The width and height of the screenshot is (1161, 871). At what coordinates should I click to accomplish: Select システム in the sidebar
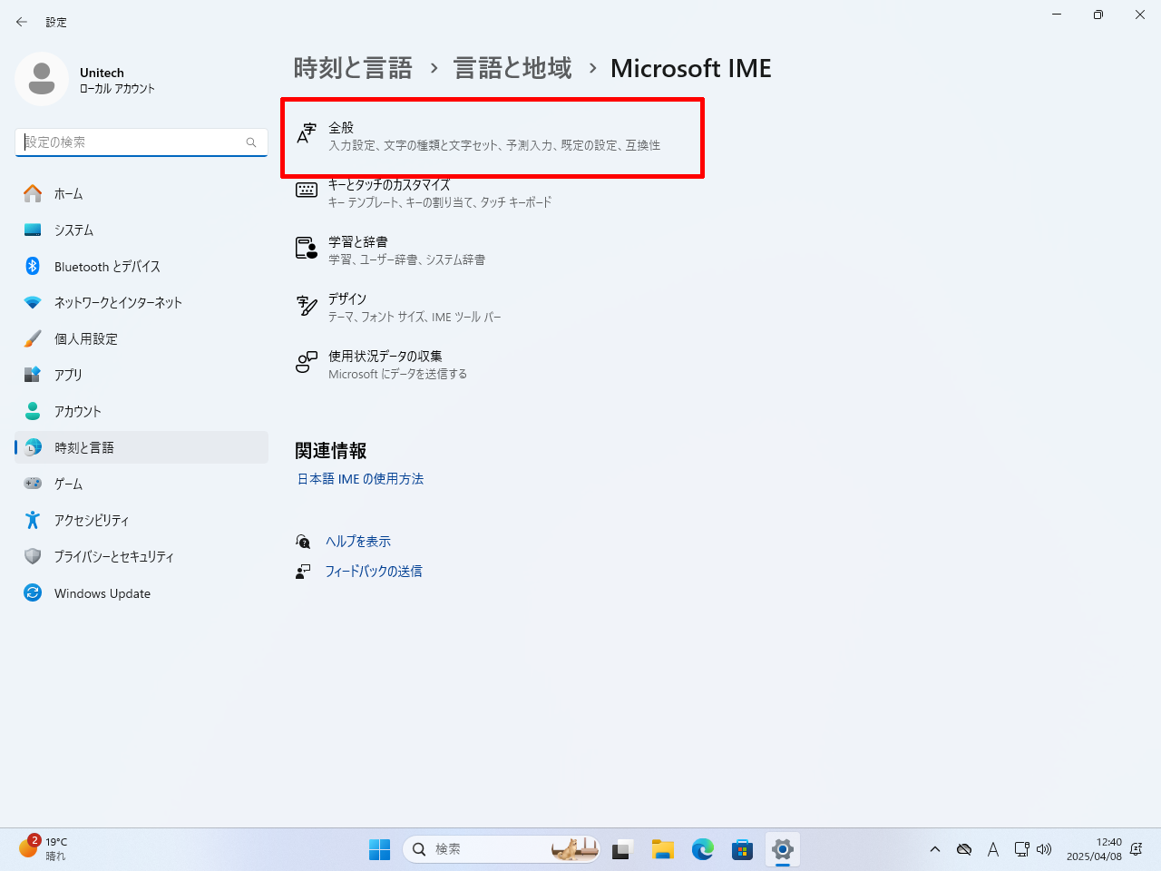[x=141, y=230]
